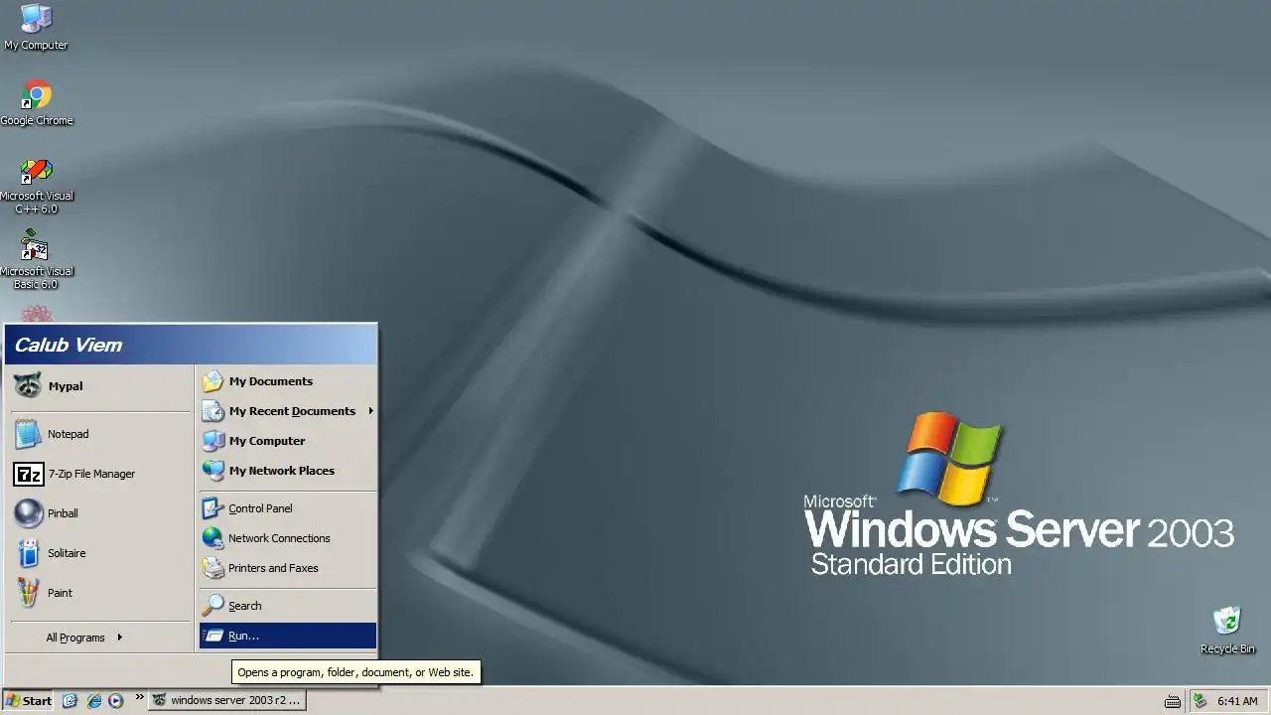The image size is (1271, 715).
Task: Launch Google Chrome from the desktop
Action: tap(37, 102)
